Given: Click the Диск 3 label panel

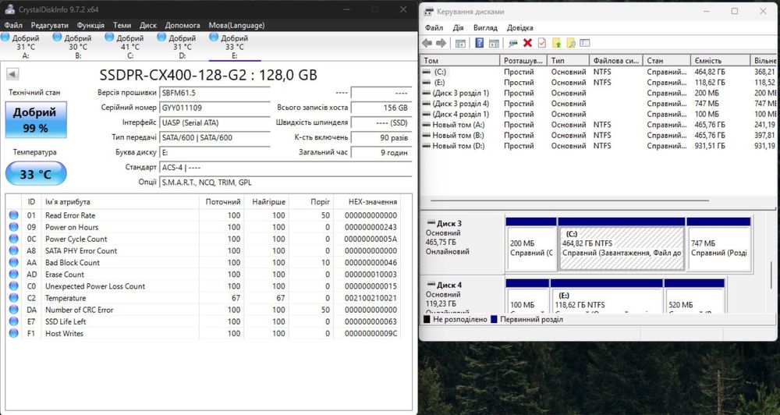Looking at the screenshot, I should 462,243.
